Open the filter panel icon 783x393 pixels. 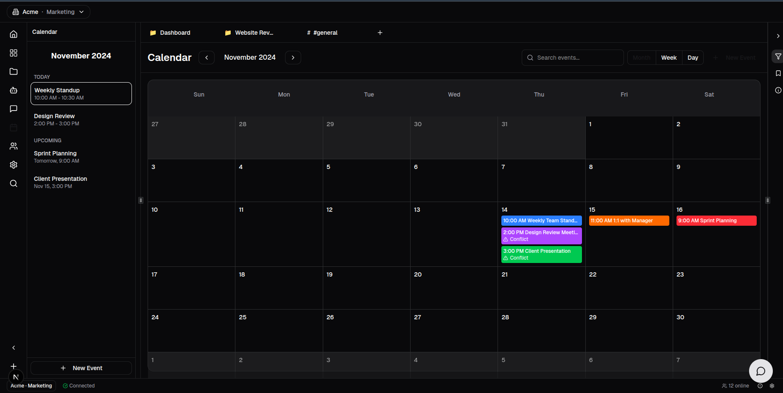tap(778, 56)
